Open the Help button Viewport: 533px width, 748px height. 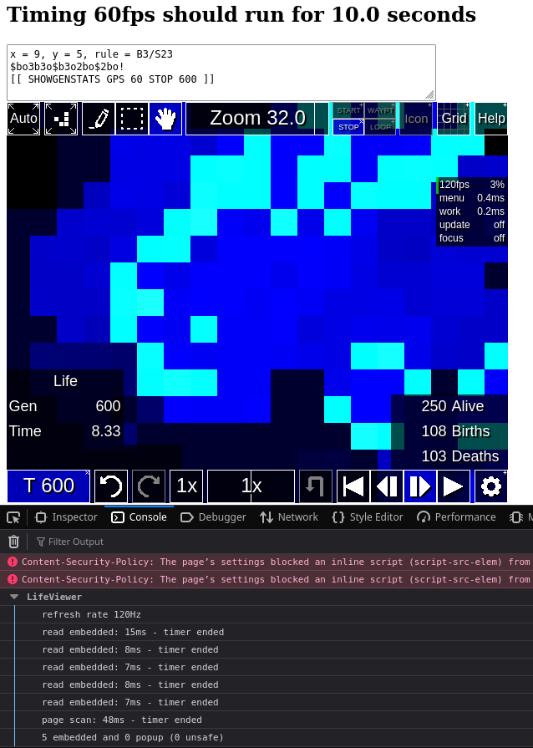coord(491,119)
